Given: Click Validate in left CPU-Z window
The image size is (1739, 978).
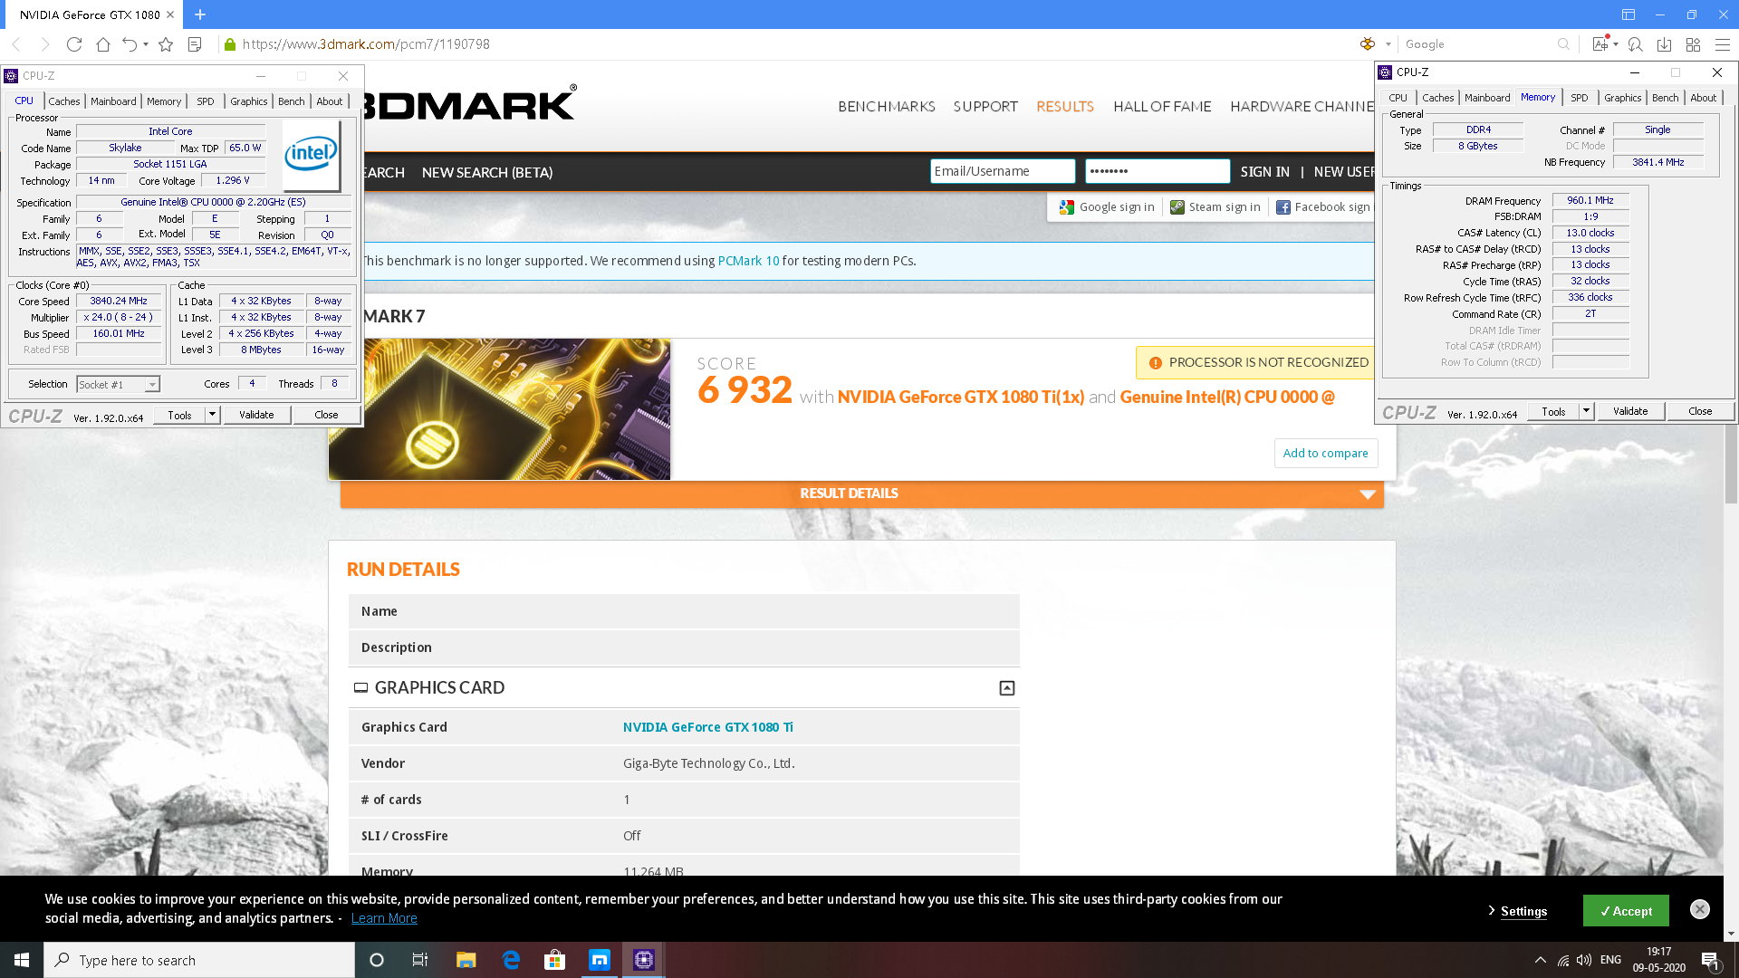Looking at the screenshot, I should point(256,415).
